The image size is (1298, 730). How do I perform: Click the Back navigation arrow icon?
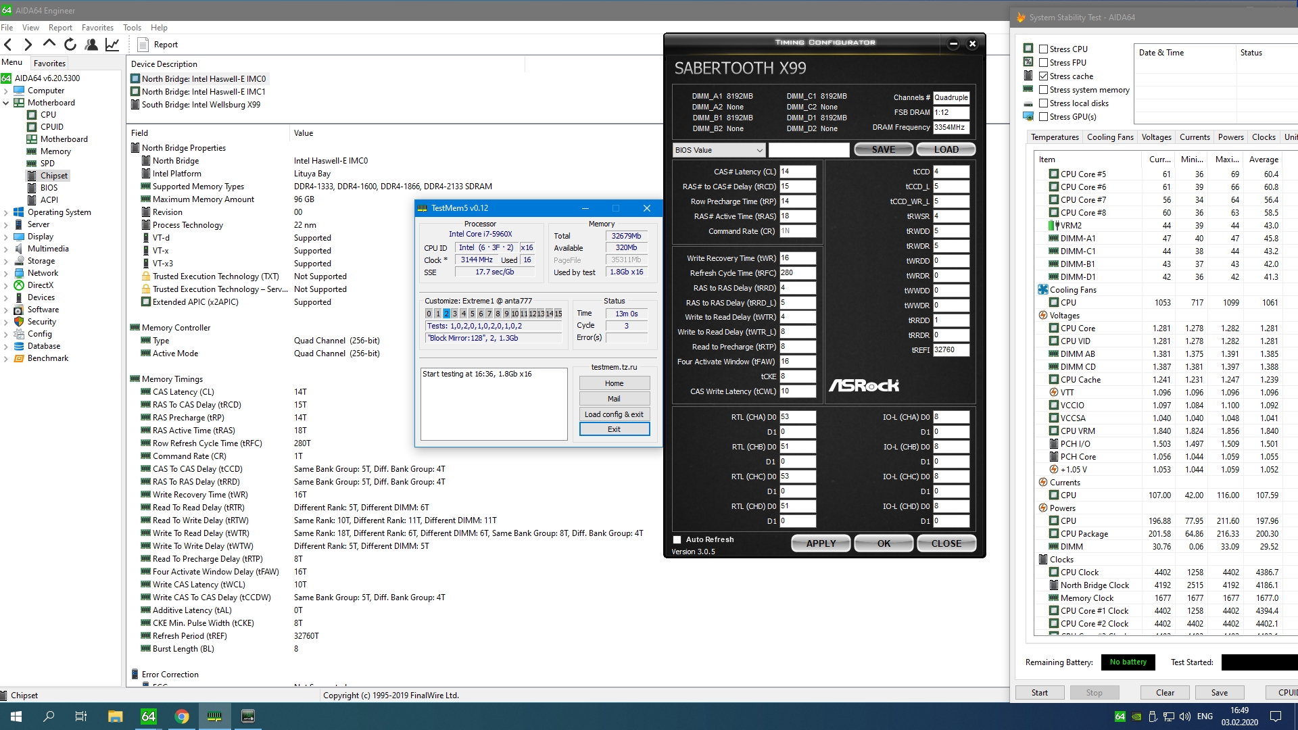pyautogui.click(x=8, y=45)
